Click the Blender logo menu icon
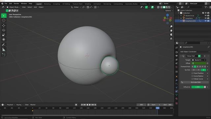This screenshot has width=211, height=119. click(2, 4)
